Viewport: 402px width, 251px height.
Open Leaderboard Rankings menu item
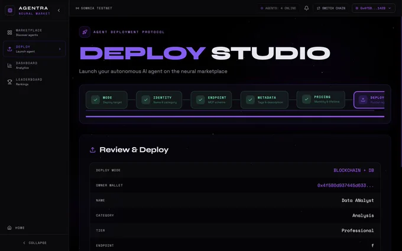click(34, 82)
